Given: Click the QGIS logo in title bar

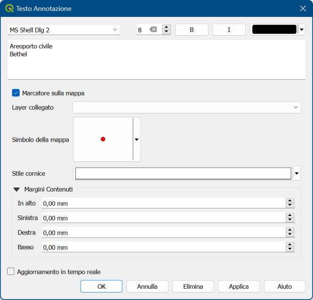Looking at the screenshot, I should (x=9, y=8).
